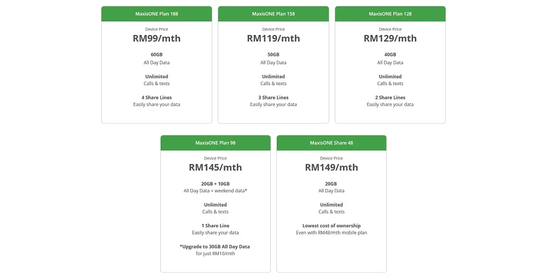Click Lowest cost of ownership text
Screen dimensions: 547x277
click(331, 226)
